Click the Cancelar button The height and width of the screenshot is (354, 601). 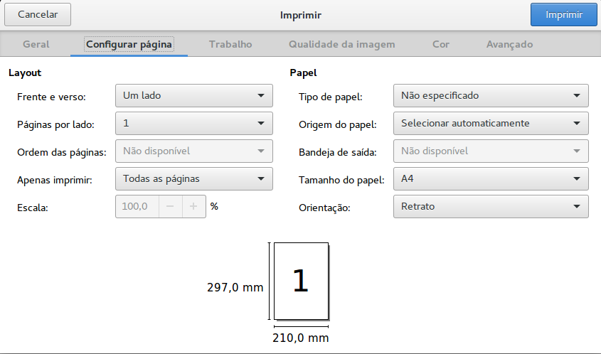tap(38, 14)
